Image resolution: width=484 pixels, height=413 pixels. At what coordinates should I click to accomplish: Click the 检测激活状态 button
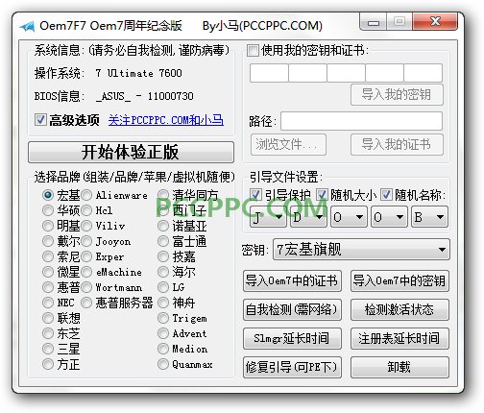(399, 309)
